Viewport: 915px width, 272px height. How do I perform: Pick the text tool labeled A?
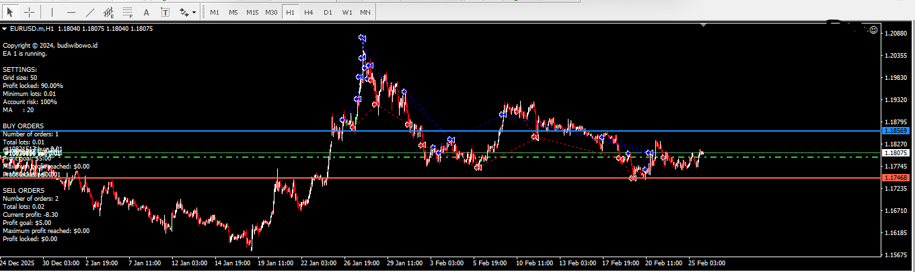(147, 12)
